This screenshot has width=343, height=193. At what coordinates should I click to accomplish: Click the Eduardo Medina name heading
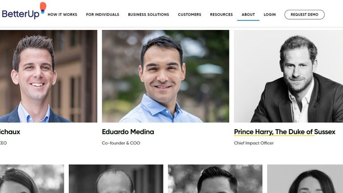(x=128, y=132)
